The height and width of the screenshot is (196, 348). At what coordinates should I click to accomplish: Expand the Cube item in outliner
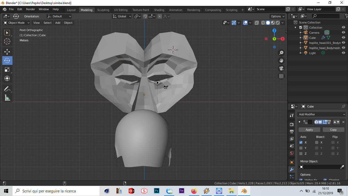pos(301,38)
